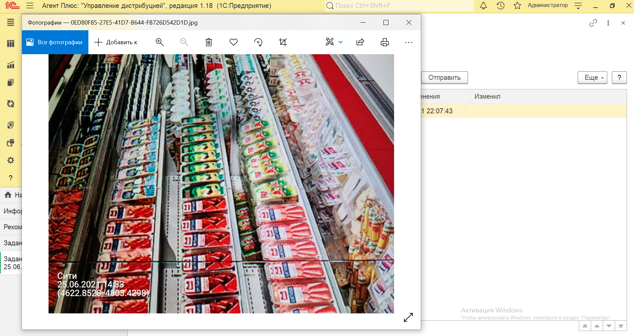The image size is (634, 336).
Task: Expand the edit and create dropdown arrow
Action: pos(341,42)
